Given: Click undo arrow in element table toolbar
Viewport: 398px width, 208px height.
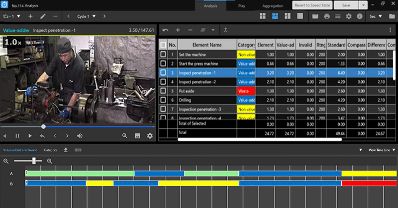Looking at the screenshot, I should coord(166,30).
